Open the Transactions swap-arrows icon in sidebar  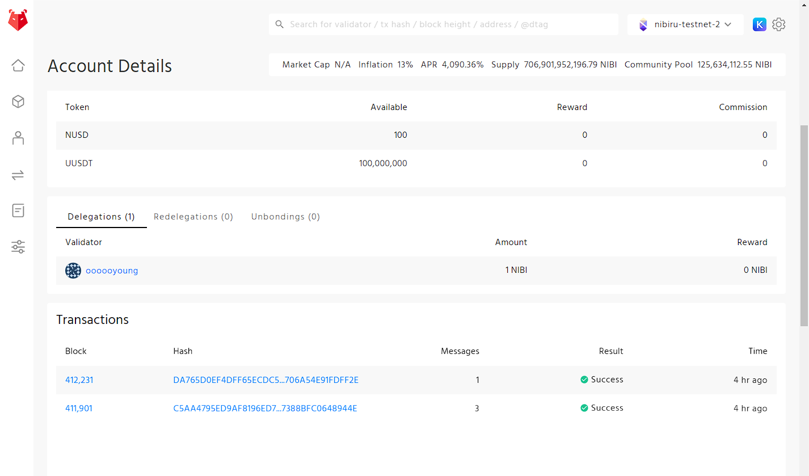pyautogui.click(x=18, y=174)
